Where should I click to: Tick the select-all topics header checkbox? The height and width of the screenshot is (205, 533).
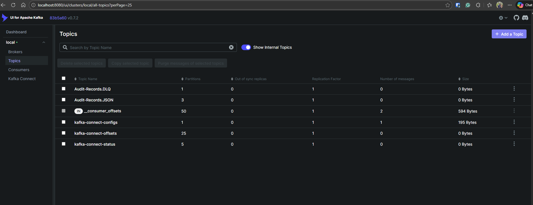64,78
